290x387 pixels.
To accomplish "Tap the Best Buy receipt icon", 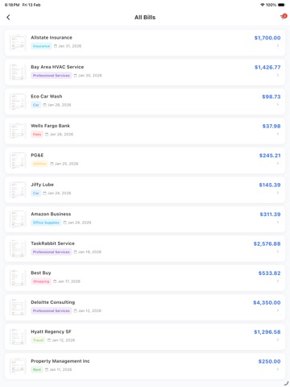I will click(18, 278).
